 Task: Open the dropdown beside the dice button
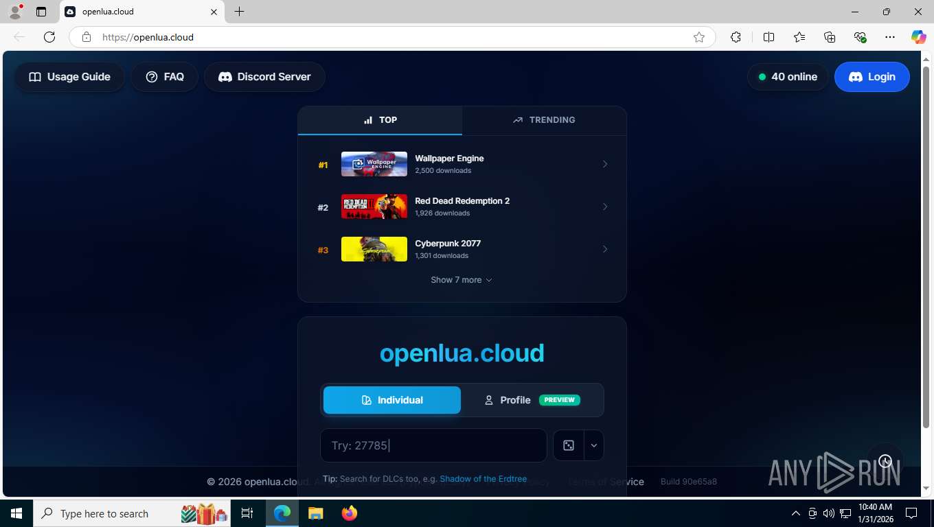(x=594, y=445)
